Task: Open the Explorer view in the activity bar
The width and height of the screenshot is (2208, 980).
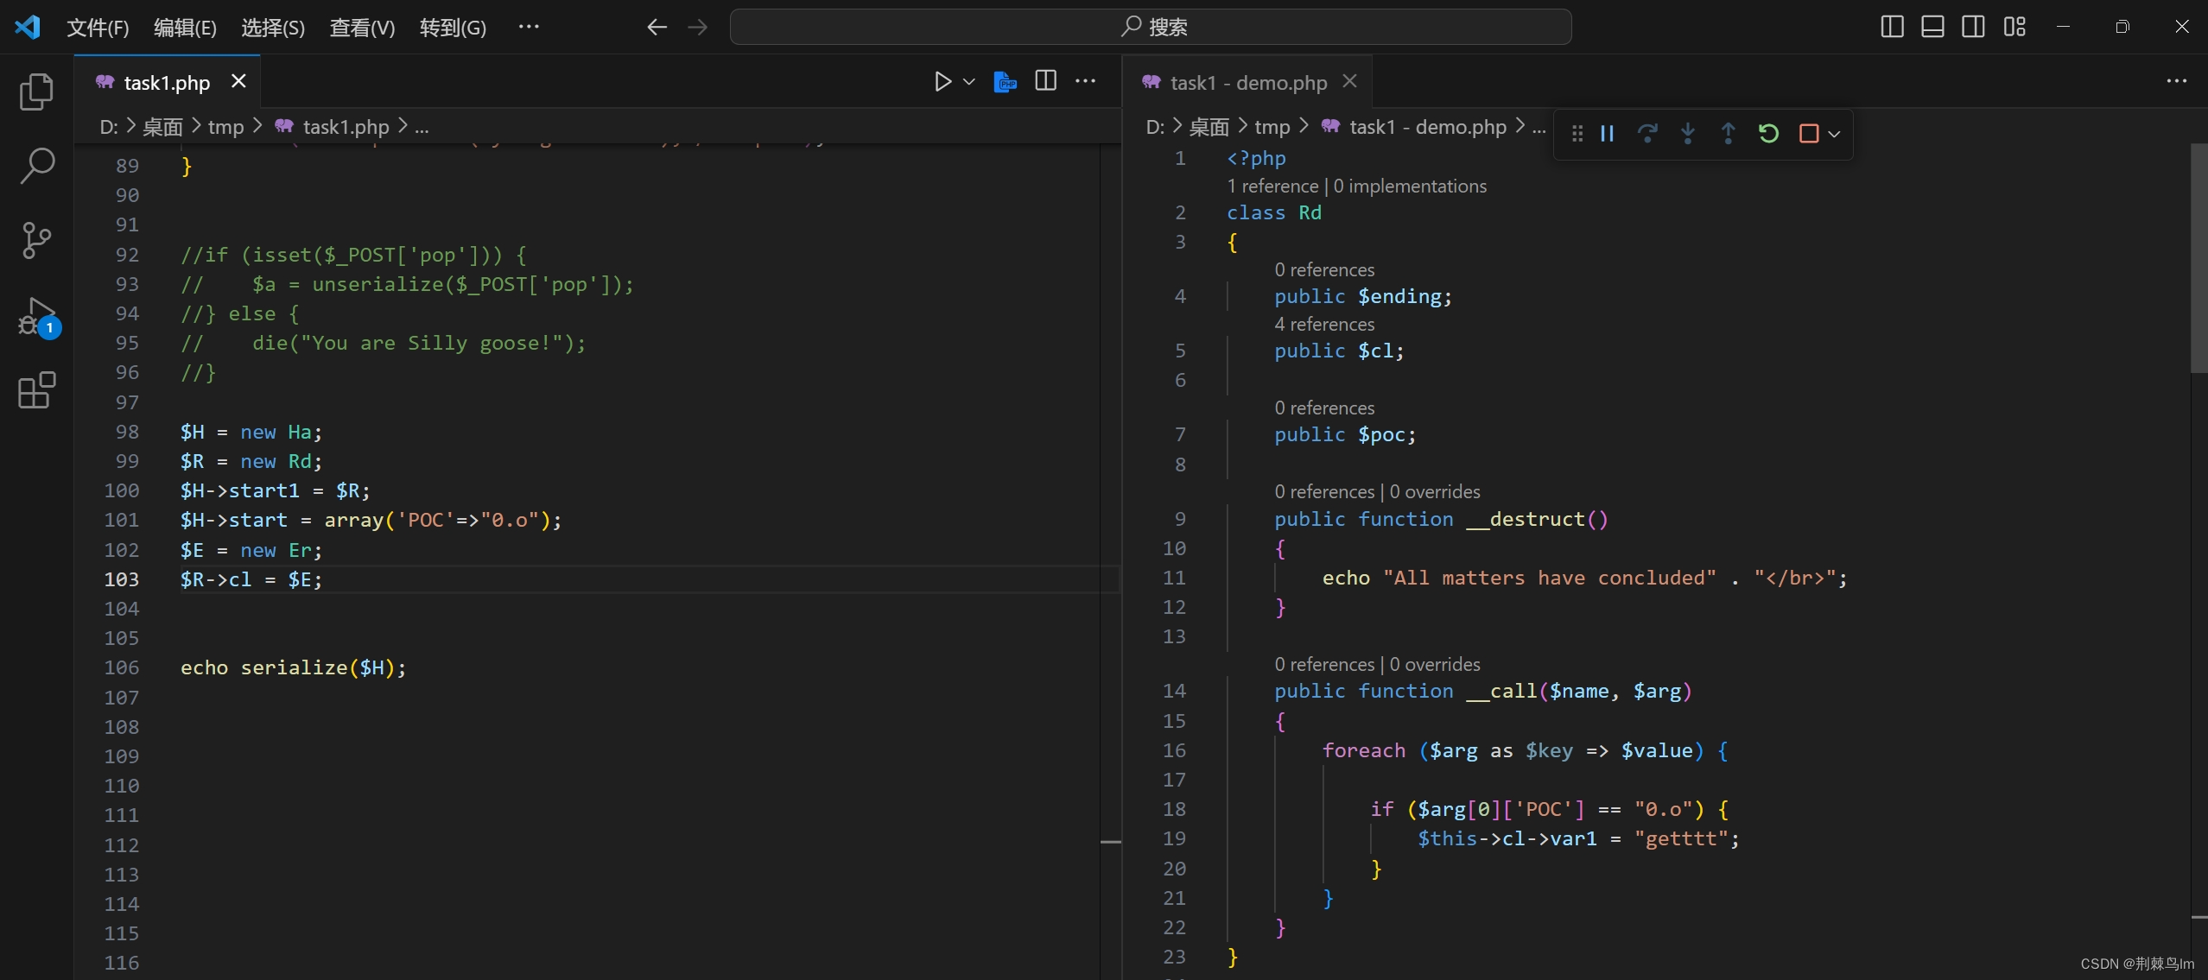Action: (36, 92)
